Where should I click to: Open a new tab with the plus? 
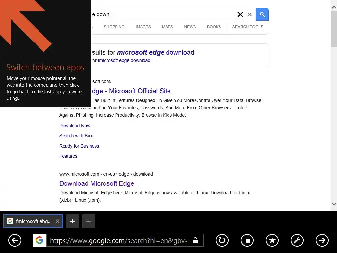click(72, 221)
